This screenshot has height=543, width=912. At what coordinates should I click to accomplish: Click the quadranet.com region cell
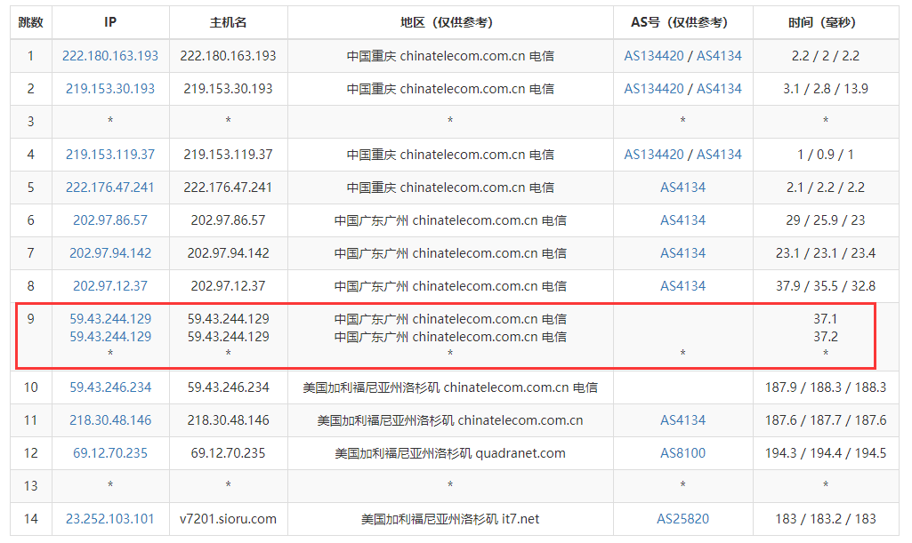click(450, 453)
